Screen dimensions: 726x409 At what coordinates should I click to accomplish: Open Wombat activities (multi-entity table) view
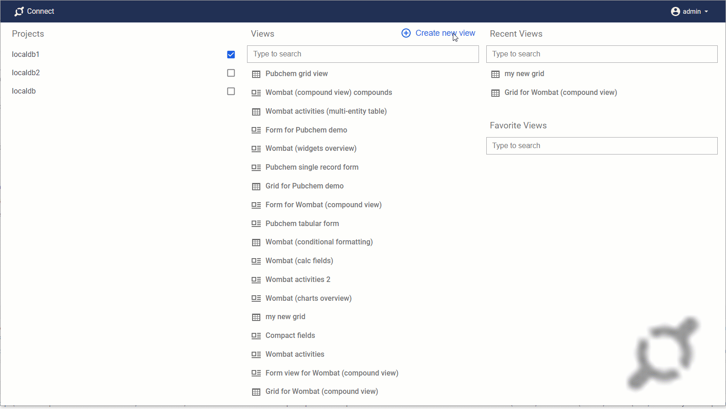326,111
